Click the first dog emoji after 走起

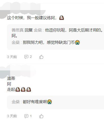pyautogui.click(x=18, y=89)
